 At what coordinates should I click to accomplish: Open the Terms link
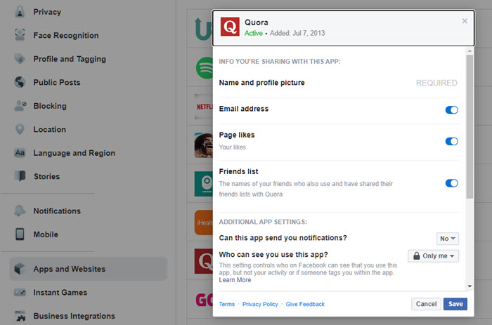(226, 304)
